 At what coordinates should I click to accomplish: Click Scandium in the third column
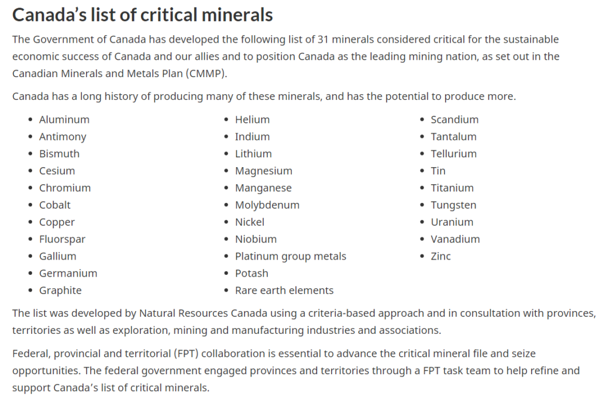click(x=455, y=119)
